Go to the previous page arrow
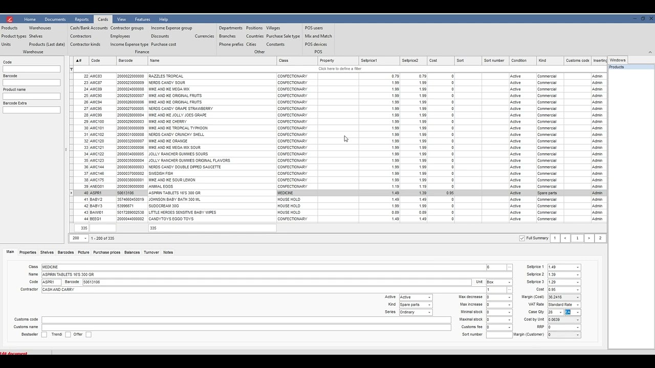Viewport: 655px width, 368px height. 565,238
